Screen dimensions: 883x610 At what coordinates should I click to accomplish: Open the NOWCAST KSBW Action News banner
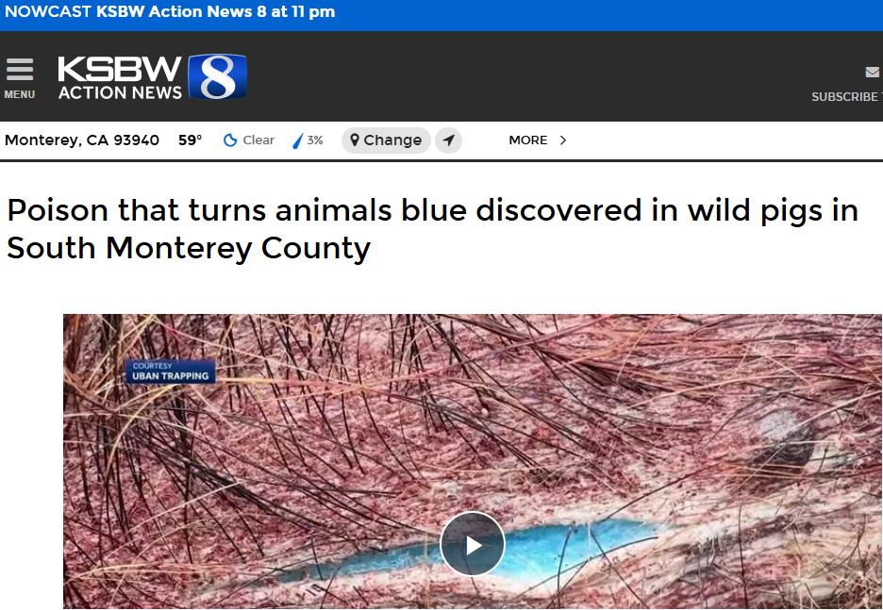point(170,12)
